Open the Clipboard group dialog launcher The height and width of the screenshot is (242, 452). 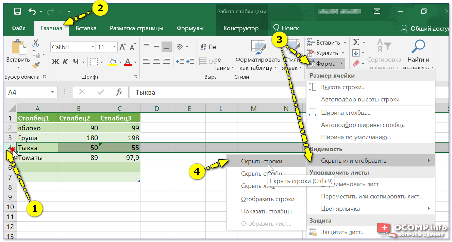45,77
